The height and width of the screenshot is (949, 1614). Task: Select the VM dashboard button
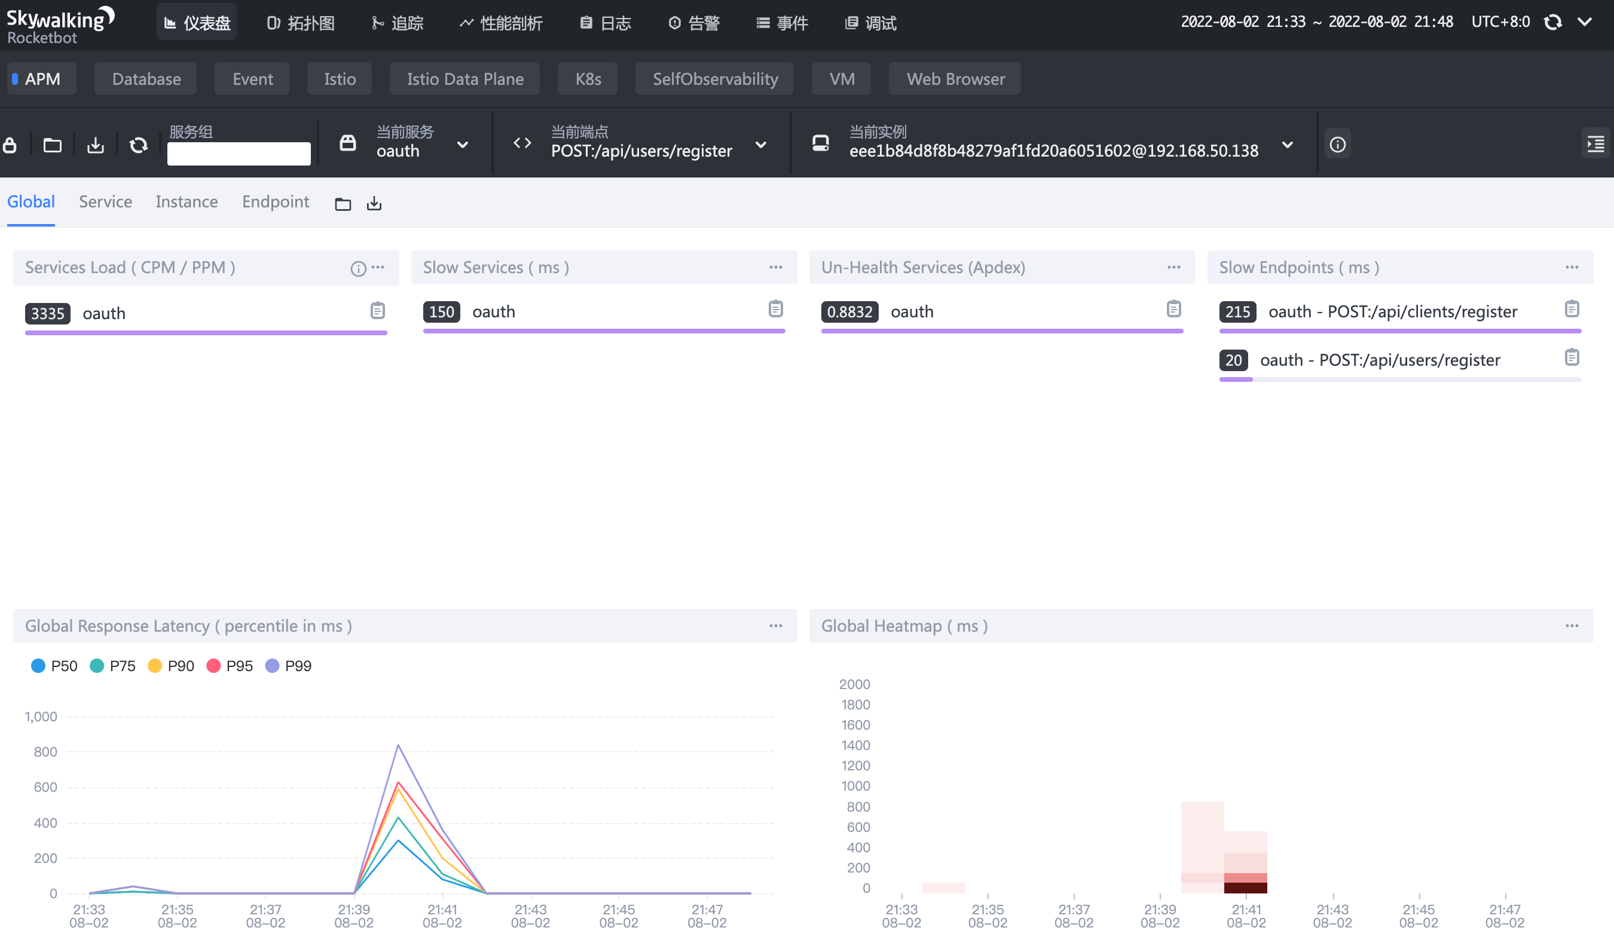tap(841, 79)
